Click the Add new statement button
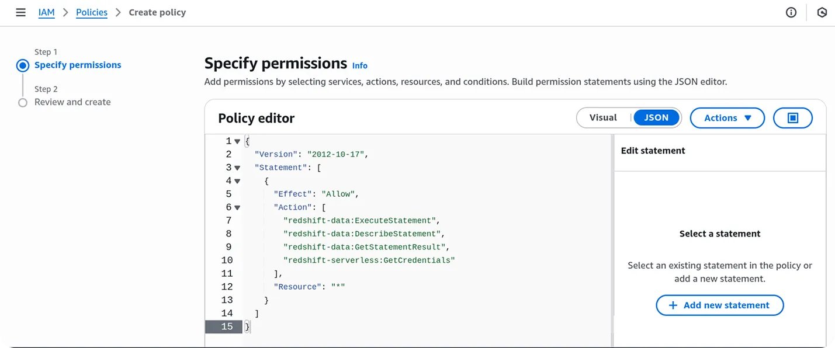The image size is (835, 348). click(x=719, y=305)
